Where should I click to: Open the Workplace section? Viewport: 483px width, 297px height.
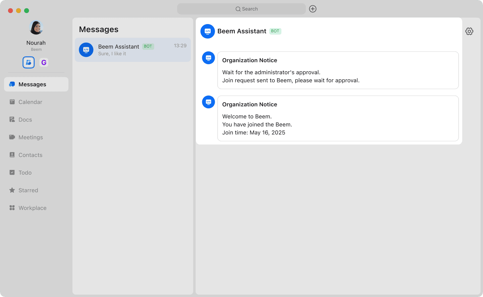(x=32, y=208)
